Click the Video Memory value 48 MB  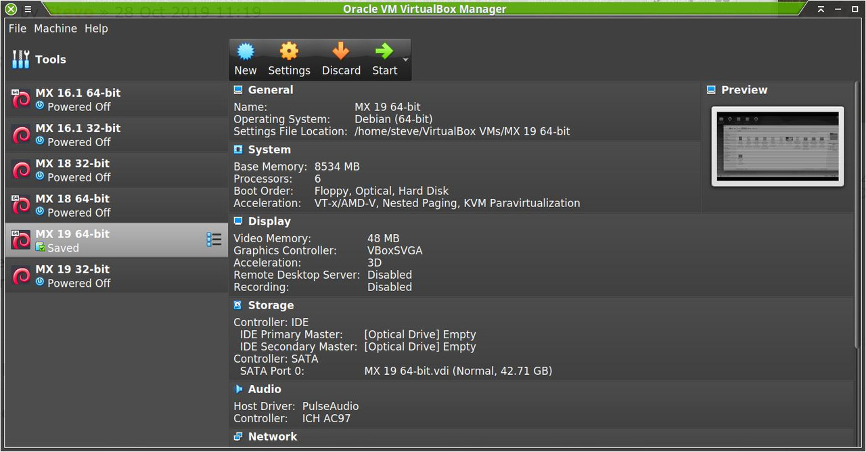384,238
